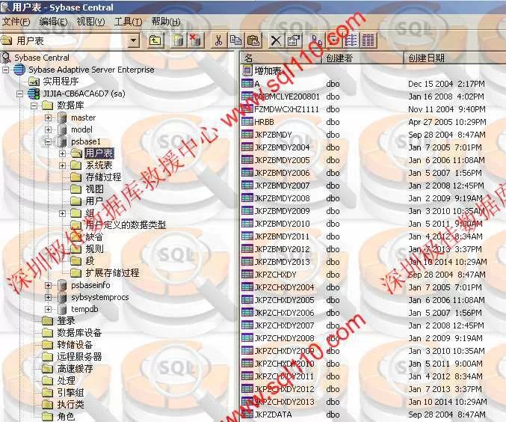The height and width of the screenshot is (422, 506).
Task: Select the 规则 folder
Action: [x=95, y=249]
